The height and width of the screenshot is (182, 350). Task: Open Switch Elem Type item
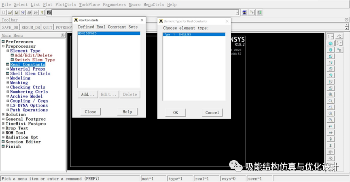[35, 60]
